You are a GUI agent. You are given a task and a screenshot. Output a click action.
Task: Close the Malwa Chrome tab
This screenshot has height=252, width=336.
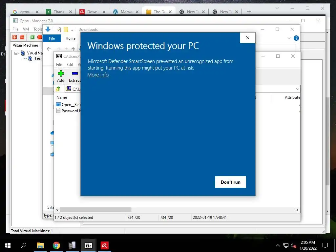137,12
